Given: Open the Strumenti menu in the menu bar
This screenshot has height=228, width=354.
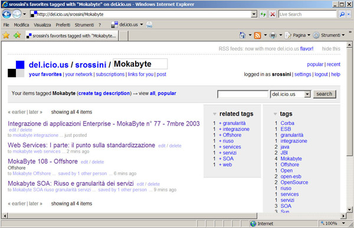Looking at the screenshot, I should click(84, 25).
